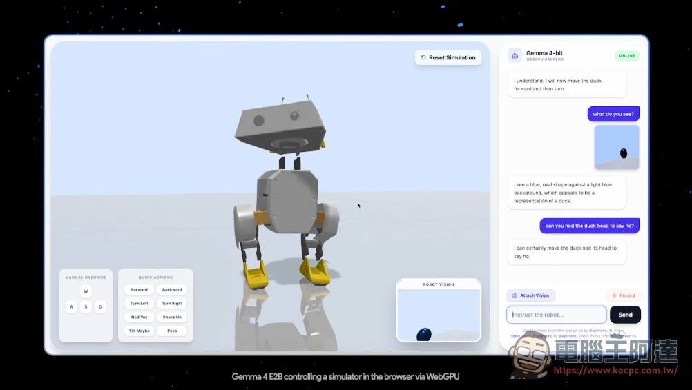Open the attached vision image thumbnail in chat
Image resolution: width=692 pixels, height=390 pixels.
(x=617, y=147)
